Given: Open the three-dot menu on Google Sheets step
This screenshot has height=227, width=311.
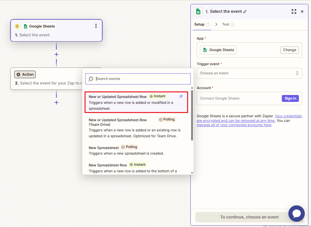Looking at the screenshot, I should (96, 26).
